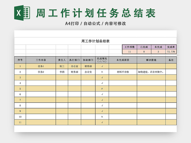This screenshot has width=191, height=143.
Task: Click the × mark in row 2
Action: point(102,72)
